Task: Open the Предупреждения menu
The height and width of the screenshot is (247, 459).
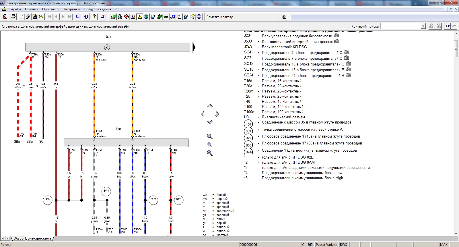Action: click(97, 9)
